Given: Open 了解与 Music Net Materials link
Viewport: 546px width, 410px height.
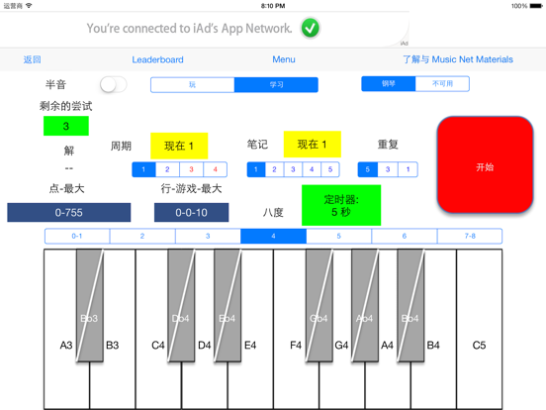Looking at the screenshot, I should 458,59.
